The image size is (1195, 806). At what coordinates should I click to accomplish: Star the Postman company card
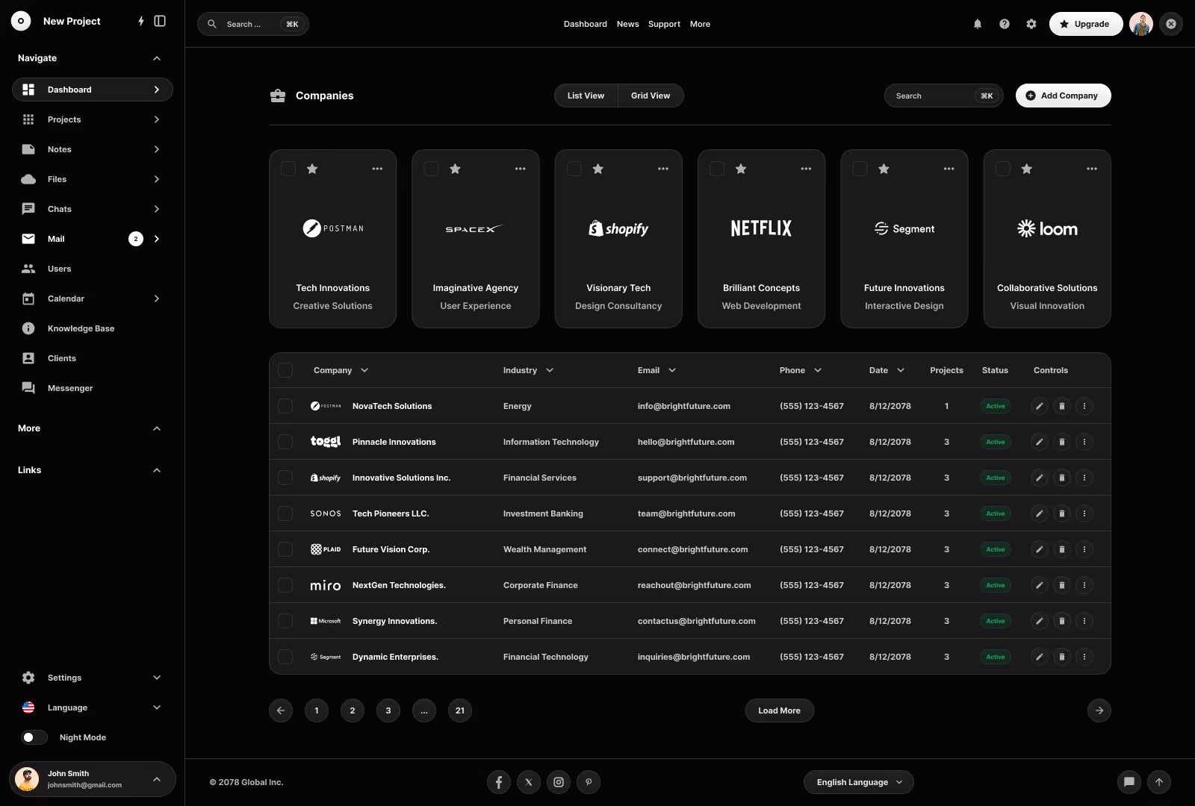[312, 169]
